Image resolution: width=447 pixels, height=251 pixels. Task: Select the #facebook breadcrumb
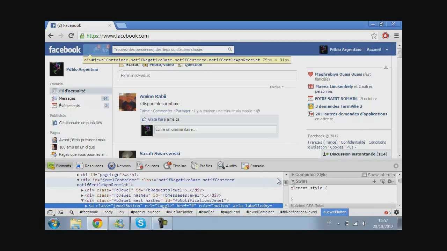coord(89,212)
